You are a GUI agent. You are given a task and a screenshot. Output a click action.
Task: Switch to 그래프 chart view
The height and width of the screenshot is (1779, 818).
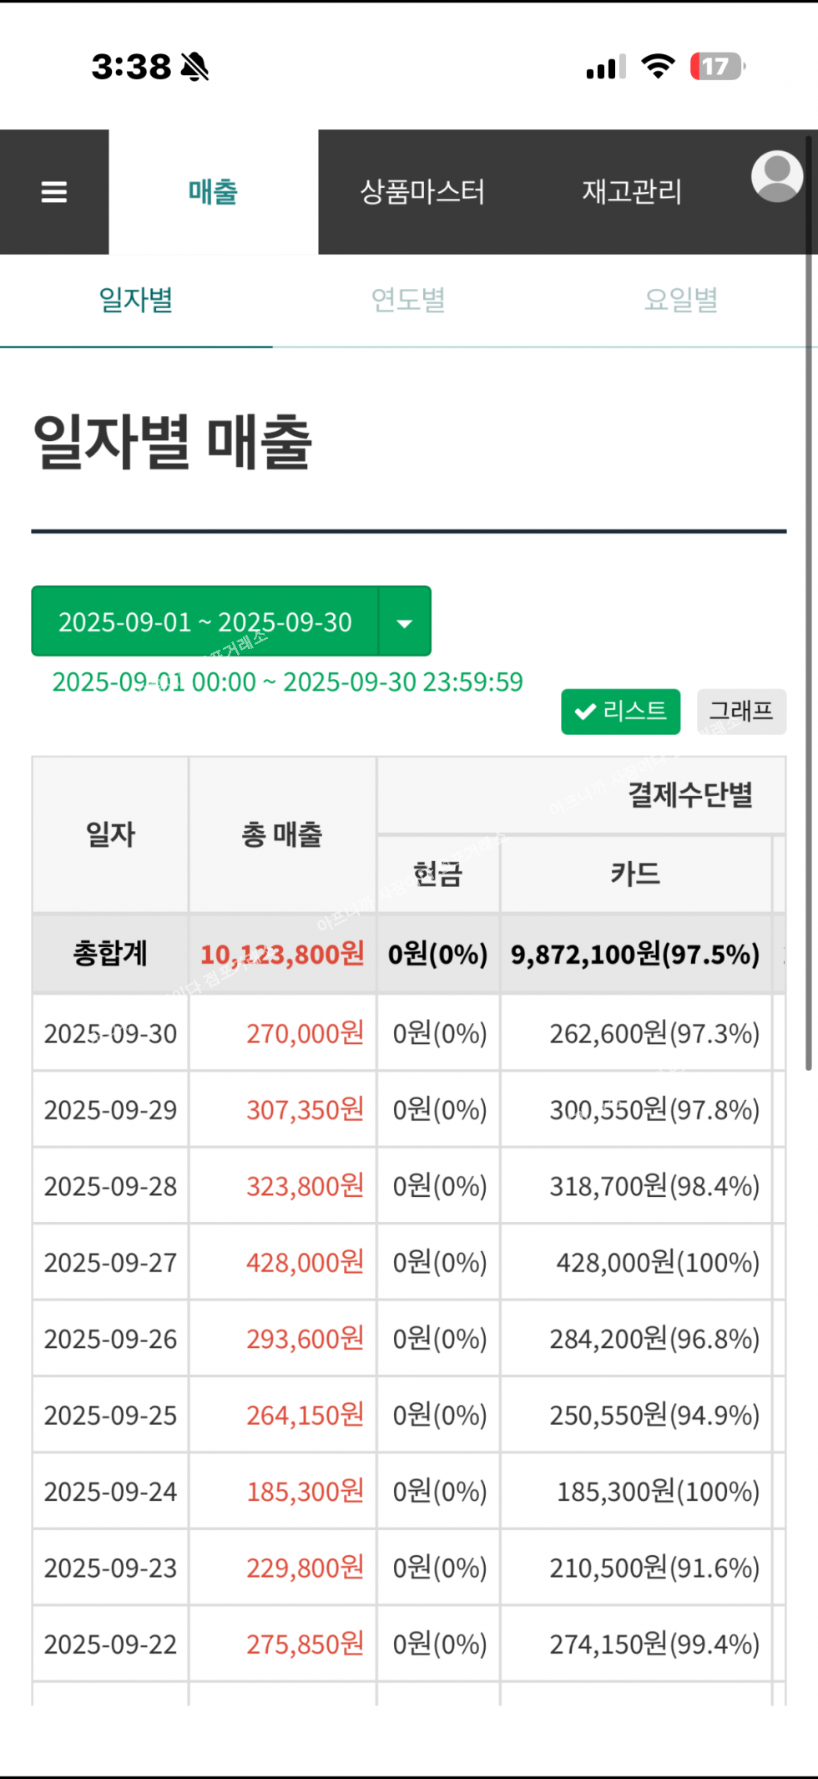(x=741, y=712)
